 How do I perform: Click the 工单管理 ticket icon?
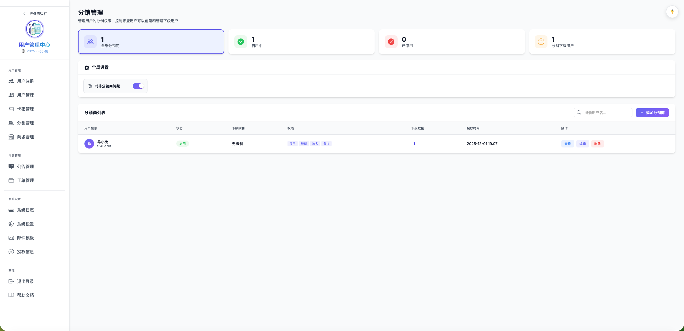pos(11,180)
